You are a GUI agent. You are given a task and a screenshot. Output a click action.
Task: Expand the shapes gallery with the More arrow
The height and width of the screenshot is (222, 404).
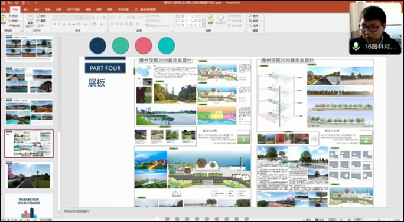click(204, 25)
